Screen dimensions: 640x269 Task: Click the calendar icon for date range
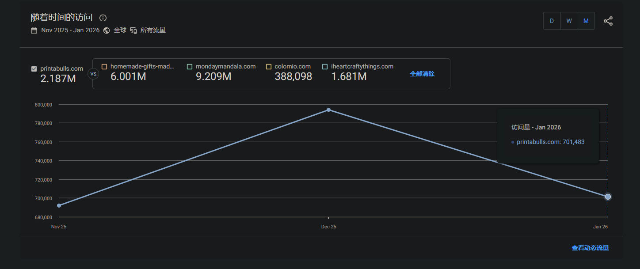[x=34, y=30]
